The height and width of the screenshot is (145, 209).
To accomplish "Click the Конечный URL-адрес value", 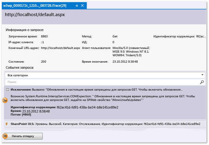I will tap(60, 48).
